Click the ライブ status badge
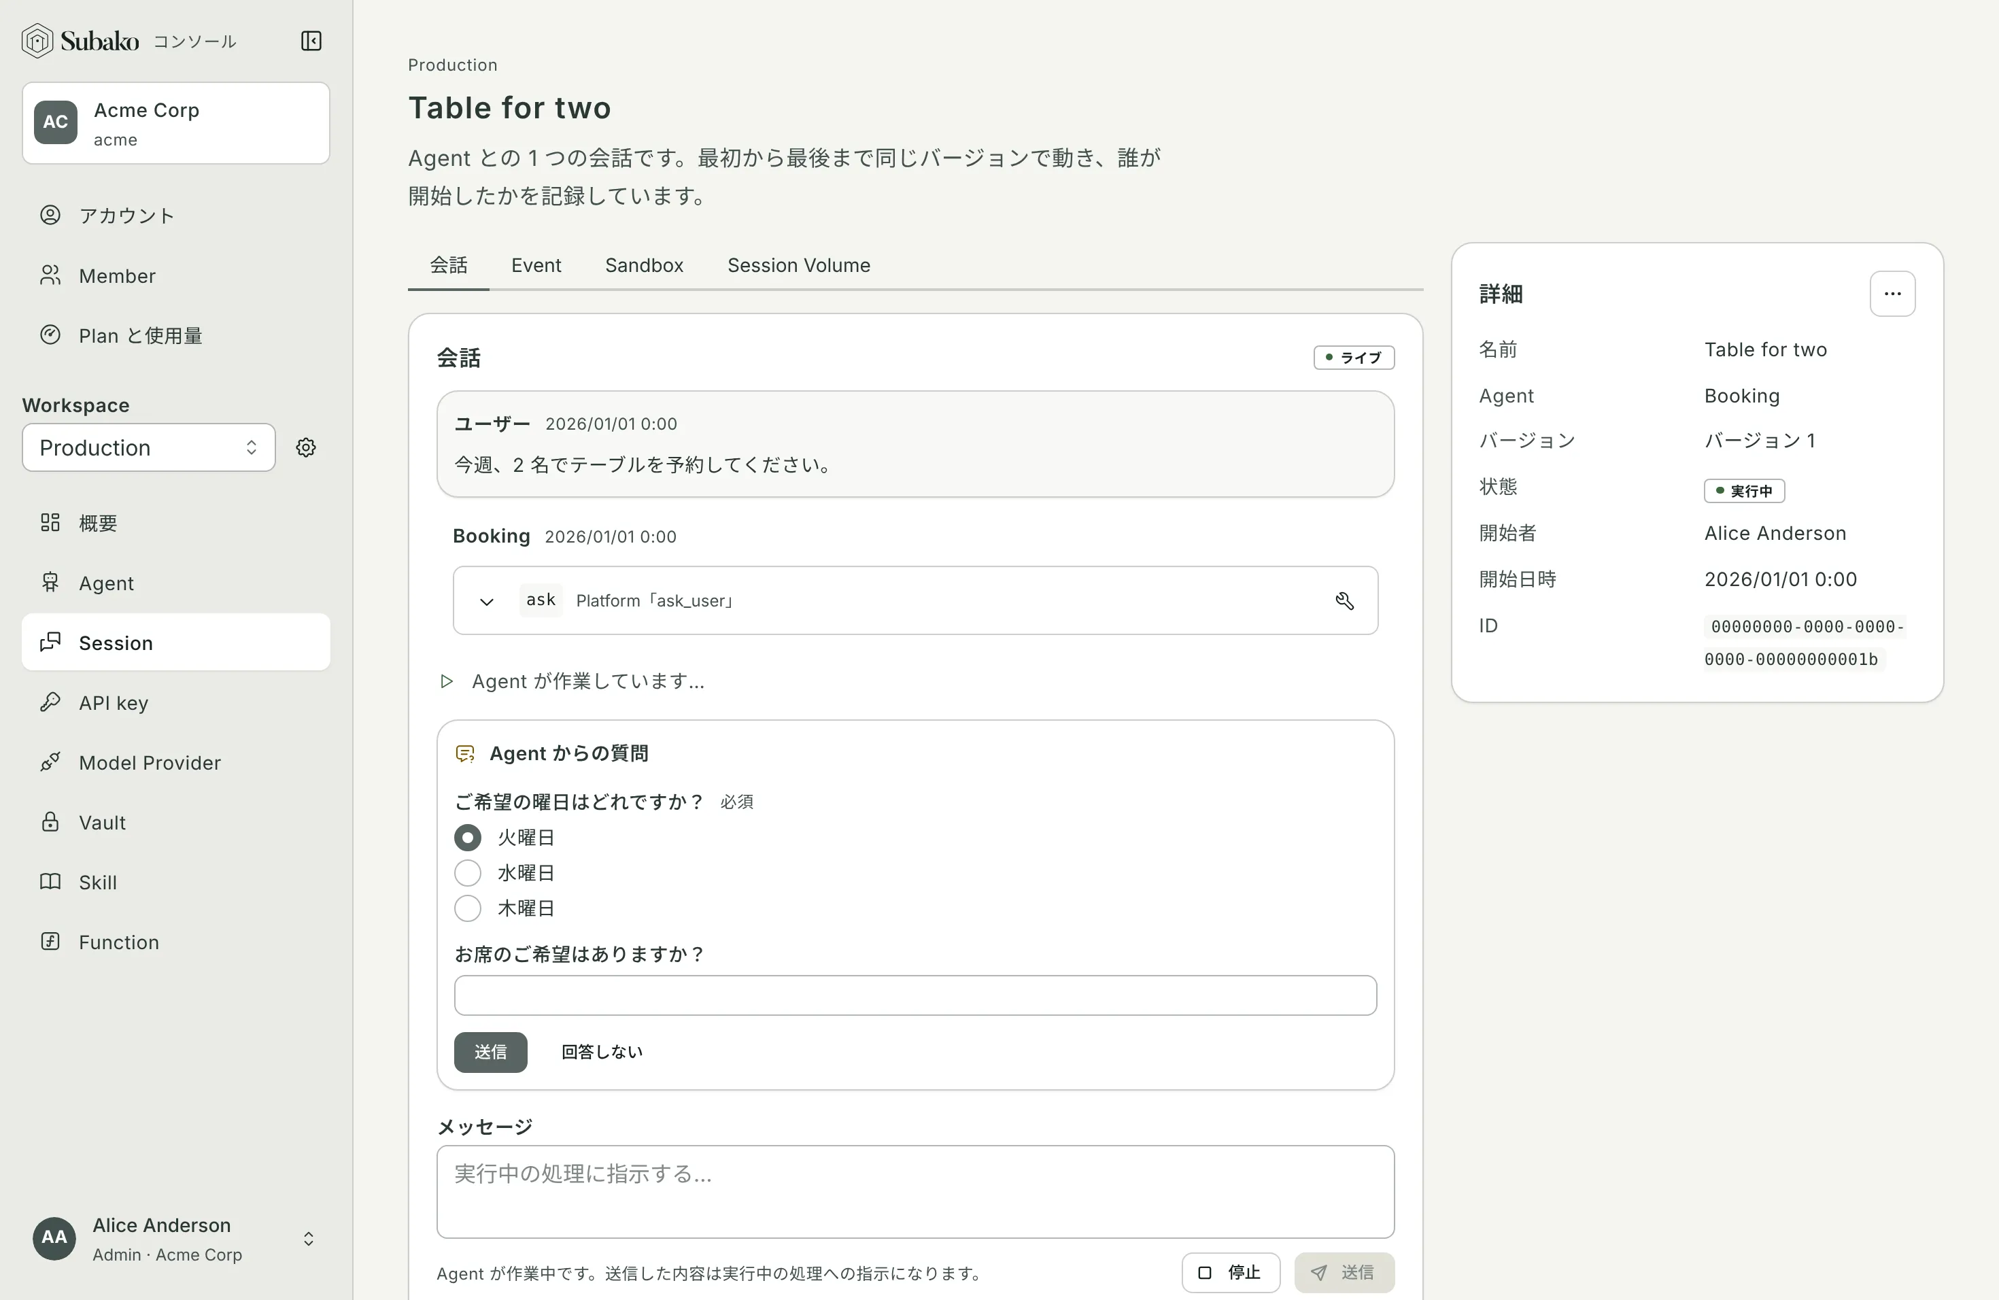 (1353, 358)
